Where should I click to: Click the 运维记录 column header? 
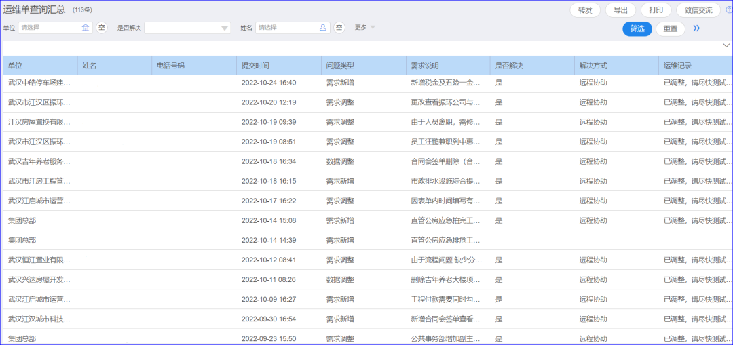[x=696, y=65]
